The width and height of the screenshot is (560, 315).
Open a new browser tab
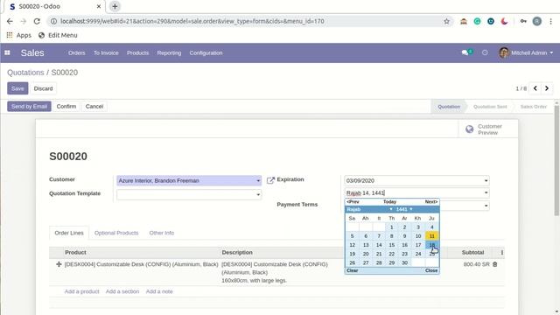[x=115, y=6]
